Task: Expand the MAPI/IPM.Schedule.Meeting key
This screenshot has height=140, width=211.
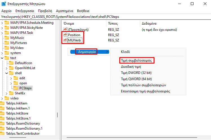Action: (x=2, y=23)
